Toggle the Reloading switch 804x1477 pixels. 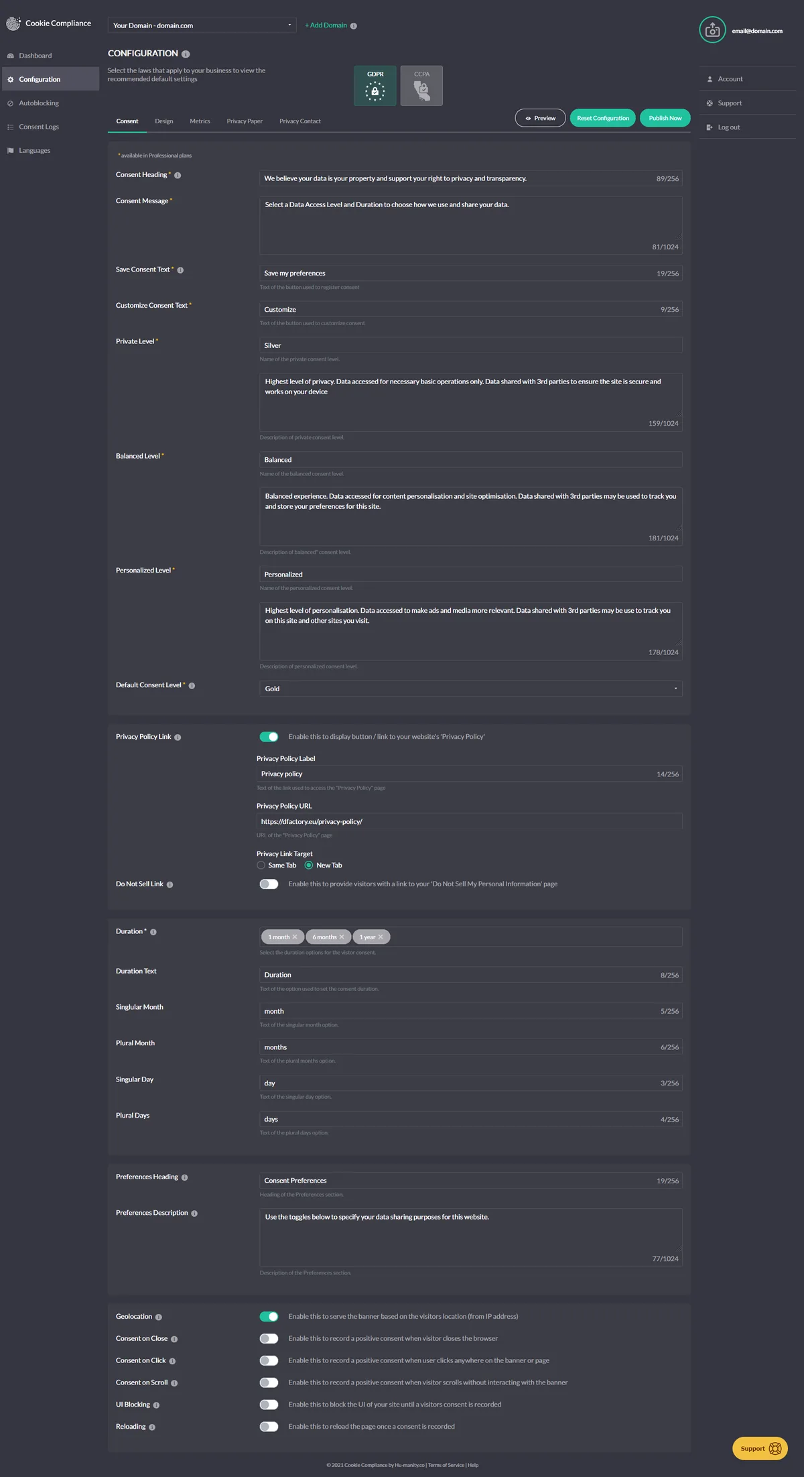coord(269,1427)
